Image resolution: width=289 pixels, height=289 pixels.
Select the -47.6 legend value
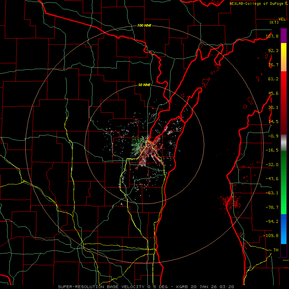click(x=272, y=179)
